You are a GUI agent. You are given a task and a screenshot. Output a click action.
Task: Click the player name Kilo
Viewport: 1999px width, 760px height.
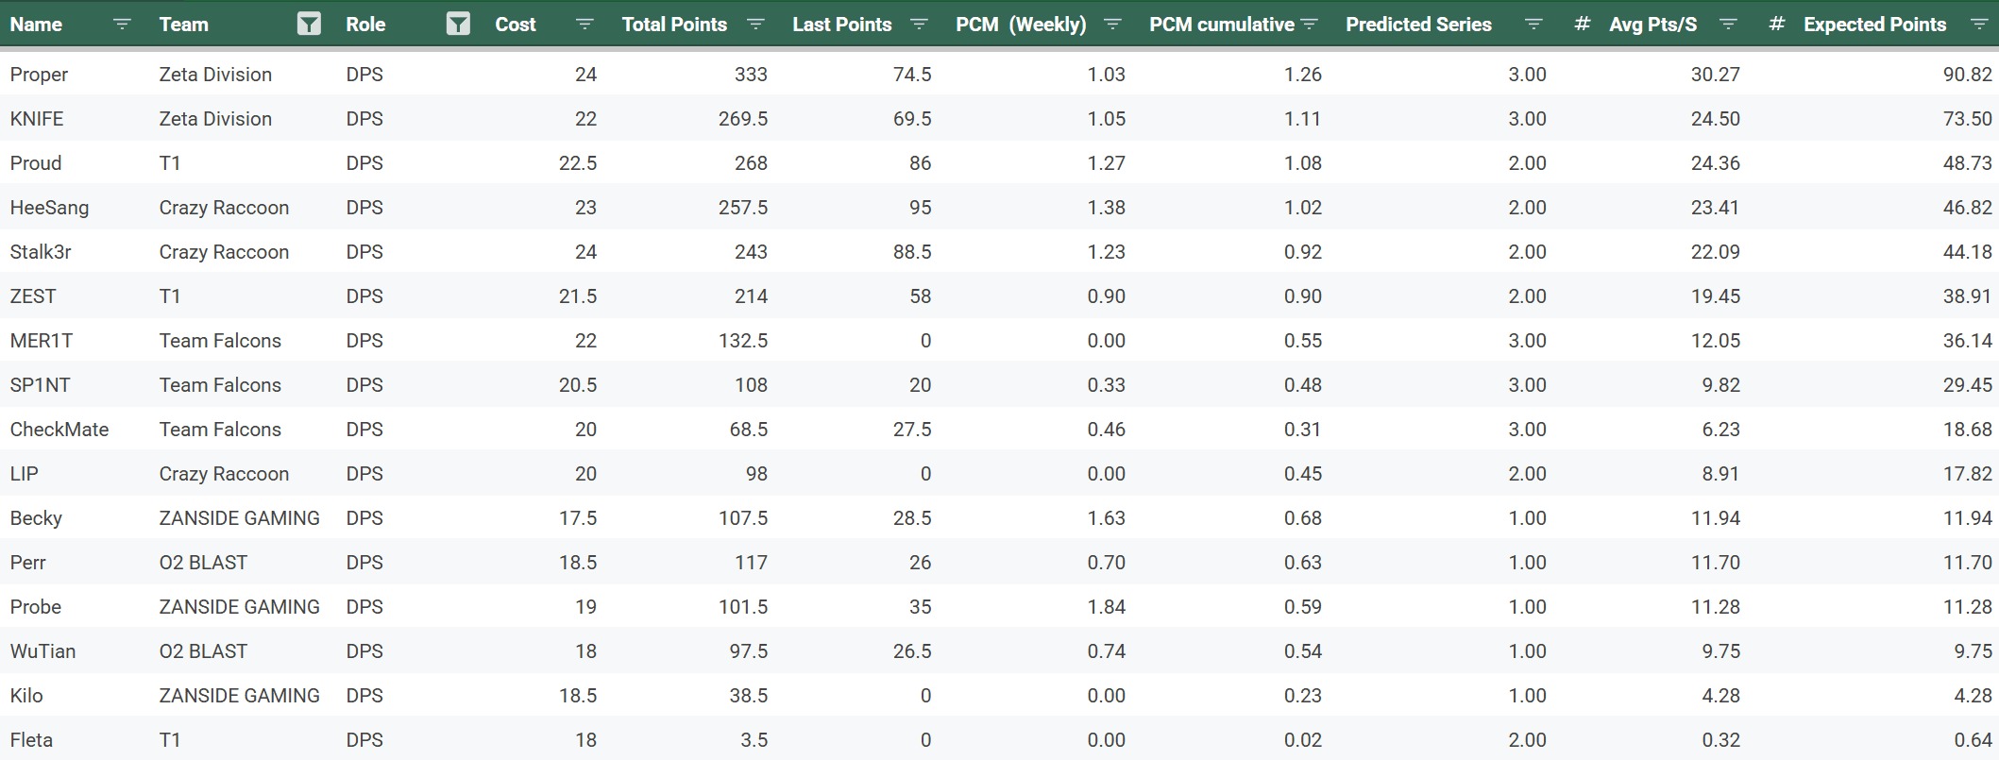coord(26,696)
